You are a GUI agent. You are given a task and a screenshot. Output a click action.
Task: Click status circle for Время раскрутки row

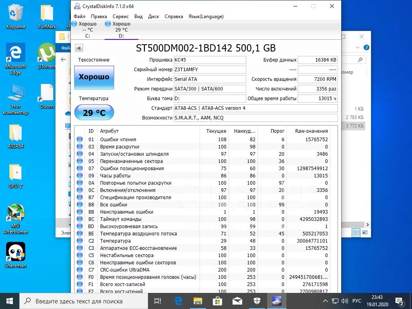click(x=80, y=146)
